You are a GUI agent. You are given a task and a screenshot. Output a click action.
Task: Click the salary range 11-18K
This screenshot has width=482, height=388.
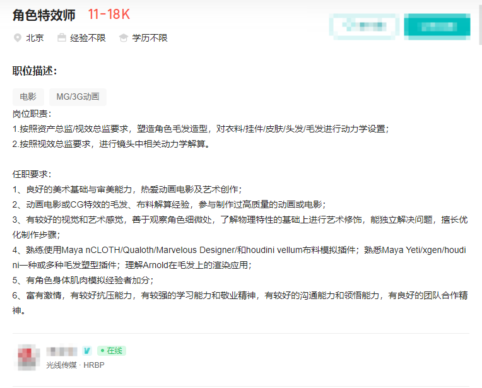(109, 15)
